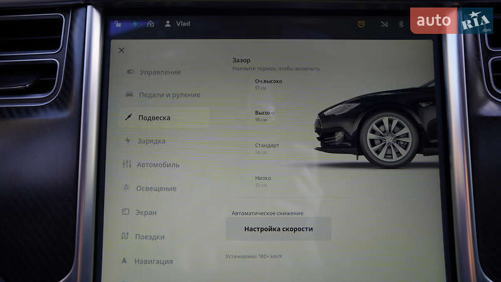Open the Vlad driver profile
The image size is (501, 282).
(177, 24)
